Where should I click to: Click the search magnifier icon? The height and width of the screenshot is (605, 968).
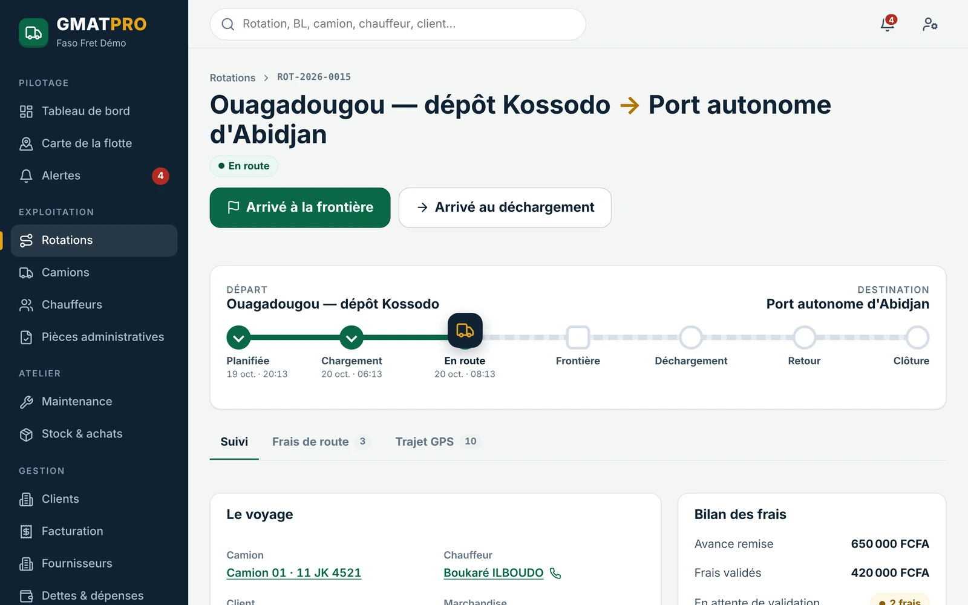coord(228,24)
